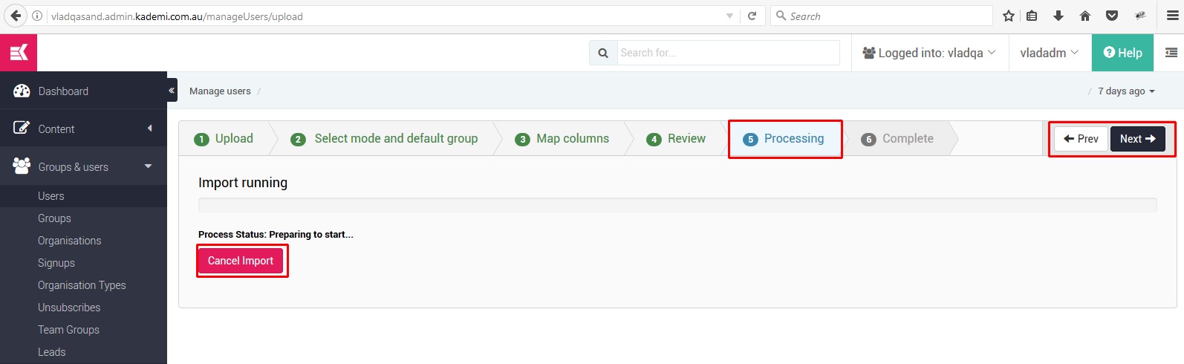Screen dimensions: 1184x364
Task: Go to step 2 Select mode and default group
Action: (x=384, y=139)
